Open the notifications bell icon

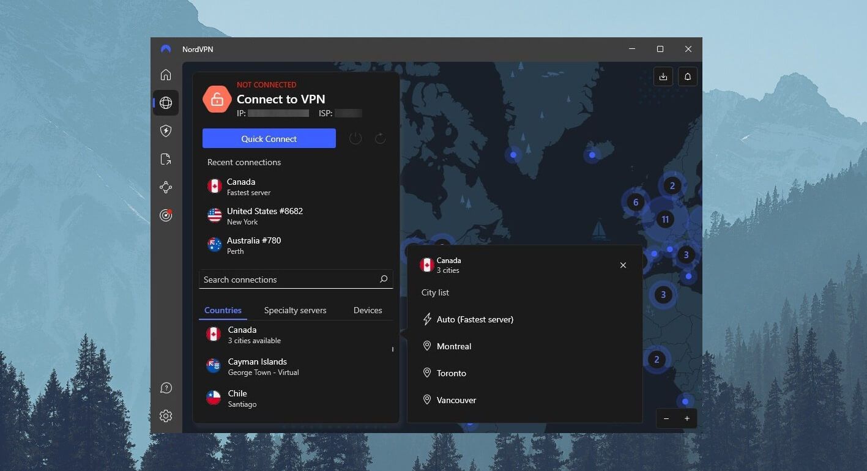point(688,76)
